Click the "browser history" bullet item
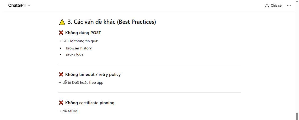The image size is (299, 120). [79, 48]
